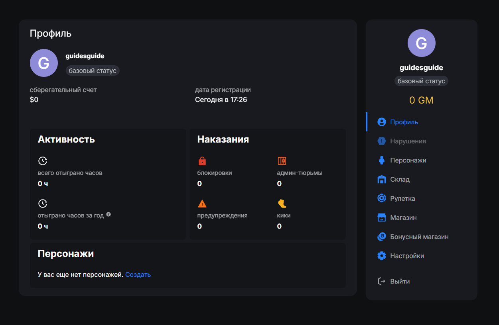The height and width of the screenshot is (325, 499).
Task: Click the help question mark near отыграно часов за год
Action: point(108,215)
